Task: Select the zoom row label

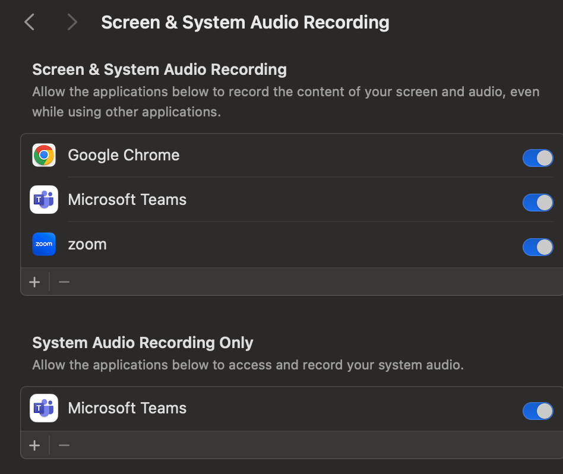Action: pyautogui.click(x=87, y=245)
